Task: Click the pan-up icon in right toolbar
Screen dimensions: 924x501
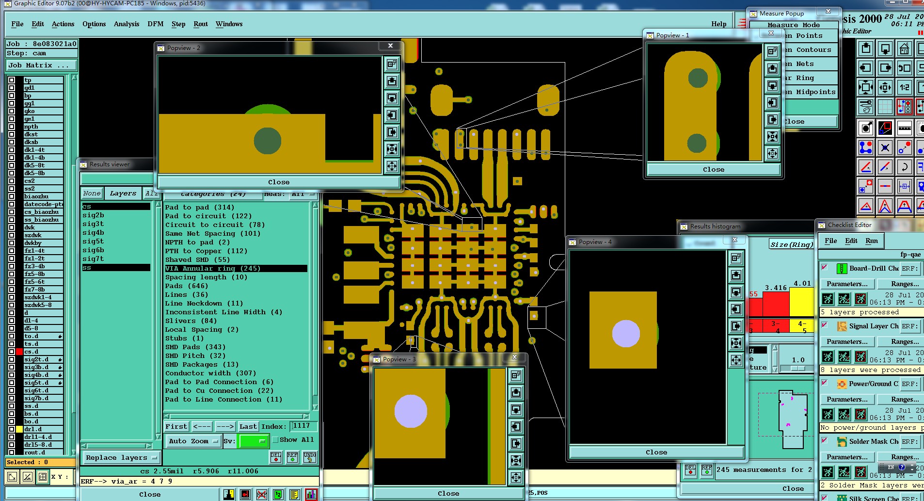Action: tap(866, 48)
